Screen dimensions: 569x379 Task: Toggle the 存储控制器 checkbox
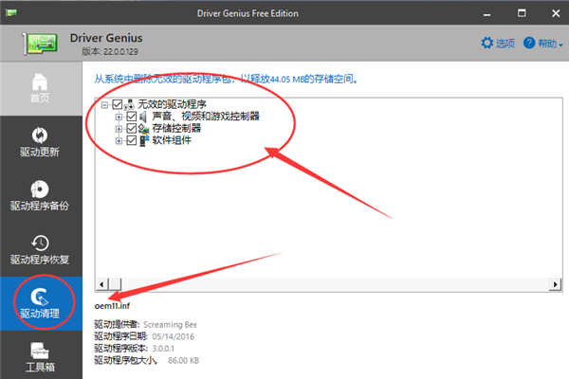tap(132, 129)
